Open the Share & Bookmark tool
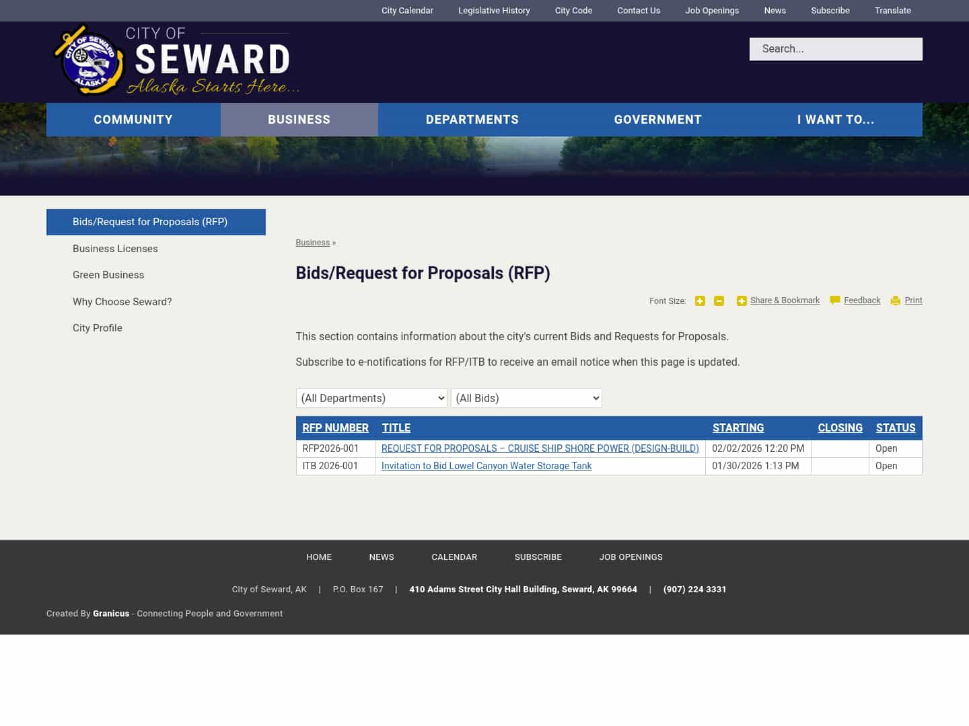Viewport: 969px width, 726px height. 785,300
